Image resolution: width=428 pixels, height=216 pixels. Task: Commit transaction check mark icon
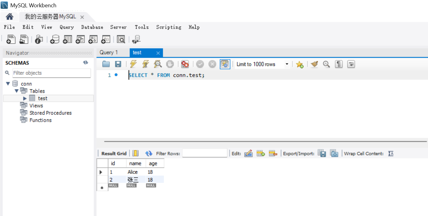click(200, 64)
